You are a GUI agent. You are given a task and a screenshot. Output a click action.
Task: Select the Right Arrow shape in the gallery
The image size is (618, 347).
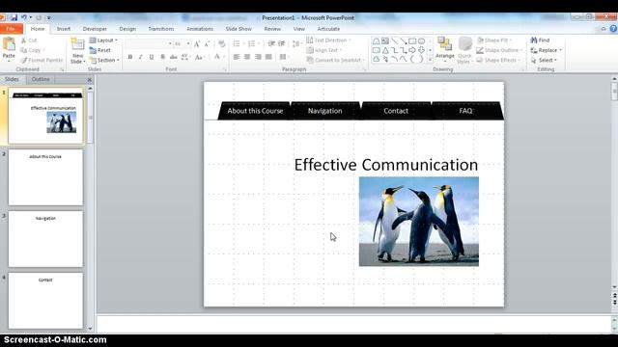click(x=412, y=50)
